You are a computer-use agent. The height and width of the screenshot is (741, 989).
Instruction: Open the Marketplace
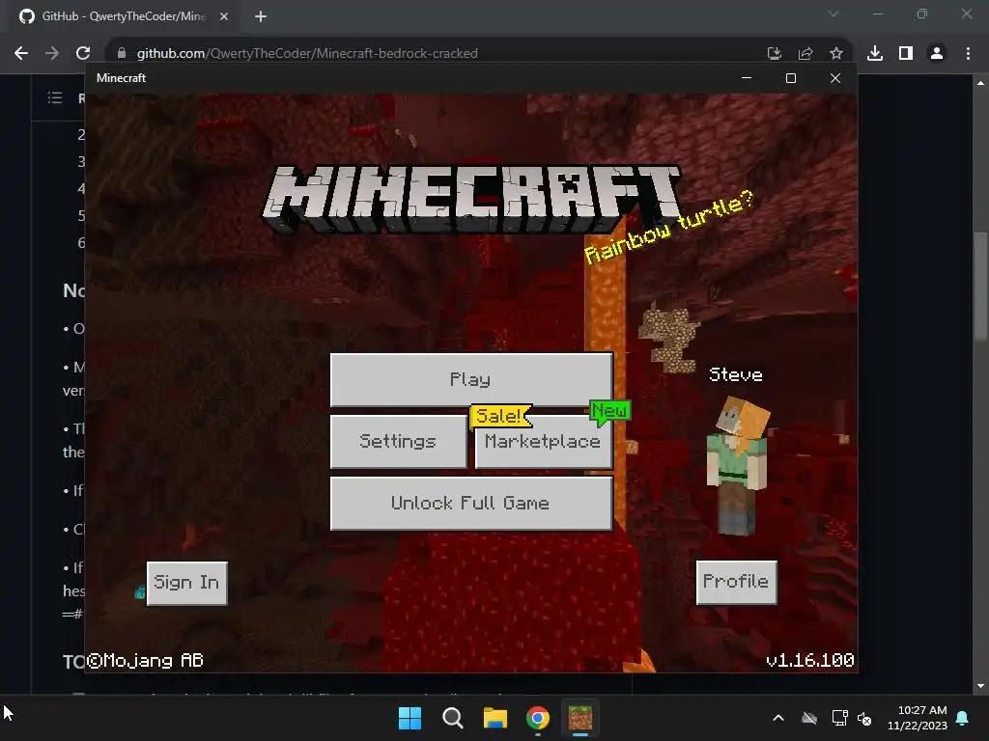543,441
